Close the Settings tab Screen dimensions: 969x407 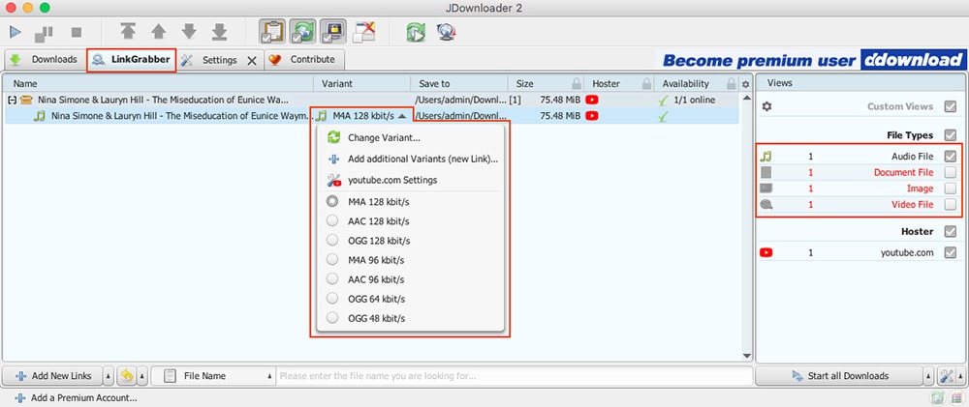(252, 61)
